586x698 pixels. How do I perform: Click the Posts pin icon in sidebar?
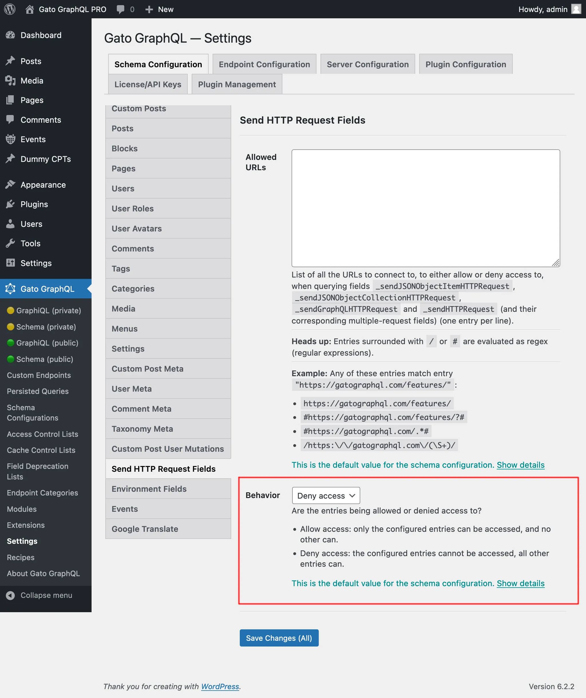10,61
